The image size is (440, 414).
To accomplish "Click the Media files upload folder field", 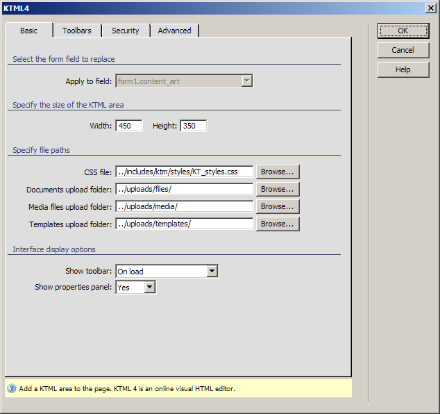I will click(184, 206).
